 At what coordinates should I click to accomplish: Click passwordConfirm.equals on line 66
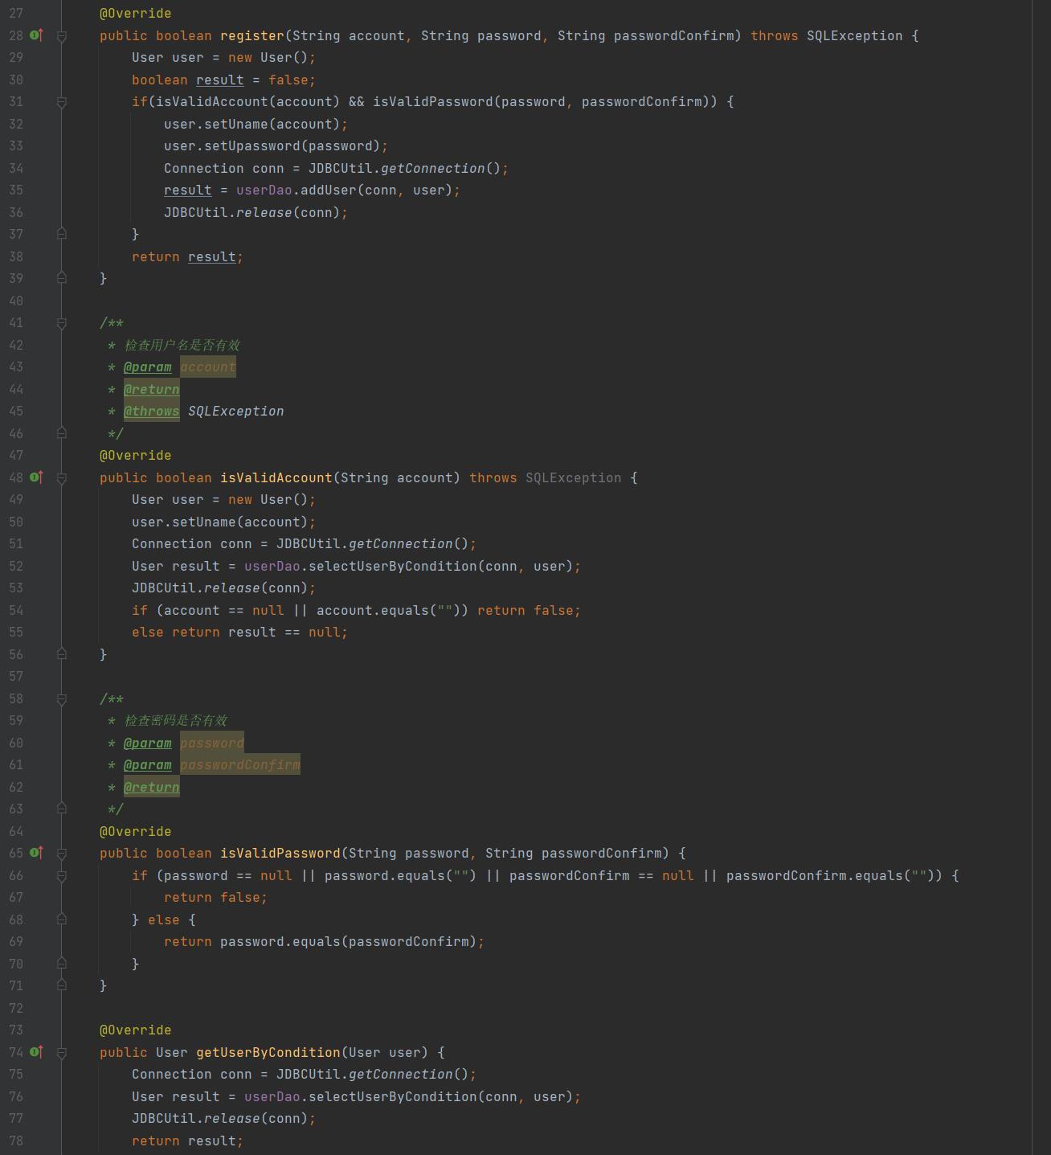click(815, 875)
